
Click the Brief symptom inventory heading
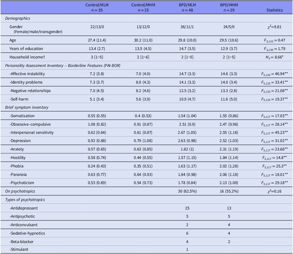27,107
